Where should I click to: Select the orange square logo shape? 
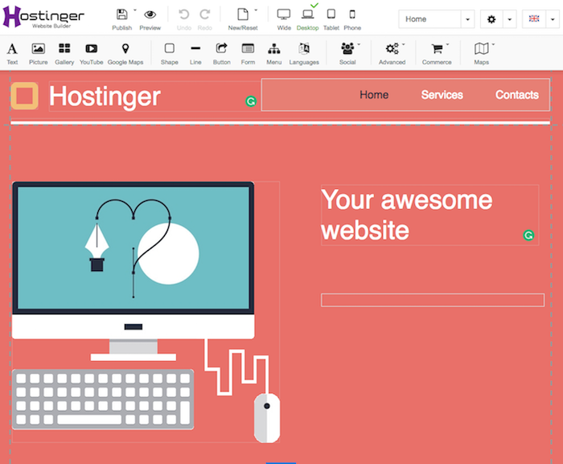25,96
